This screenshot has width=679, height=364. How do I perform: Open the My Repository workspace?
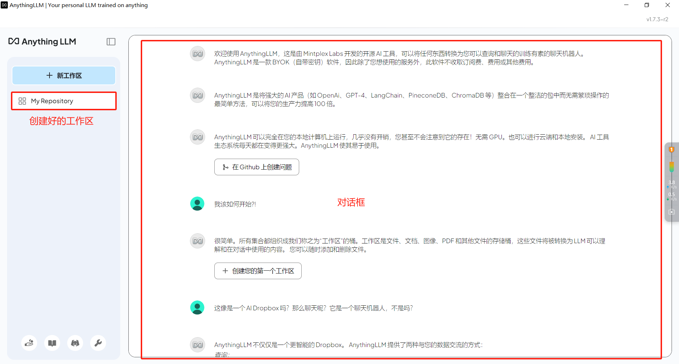[64, 101]
